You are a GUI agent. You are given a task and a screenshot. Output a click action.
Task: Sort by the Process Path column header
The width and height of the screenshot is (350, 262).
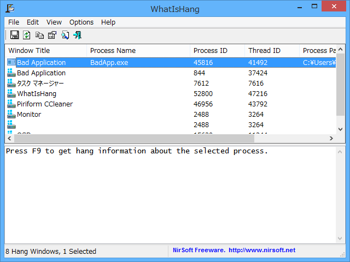click(318, 51)
